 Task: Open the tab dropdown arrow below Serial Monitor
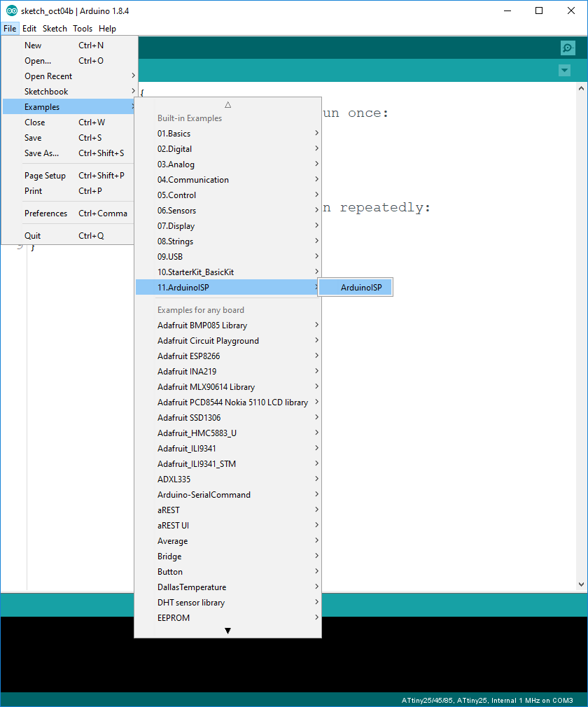[565, 70]
